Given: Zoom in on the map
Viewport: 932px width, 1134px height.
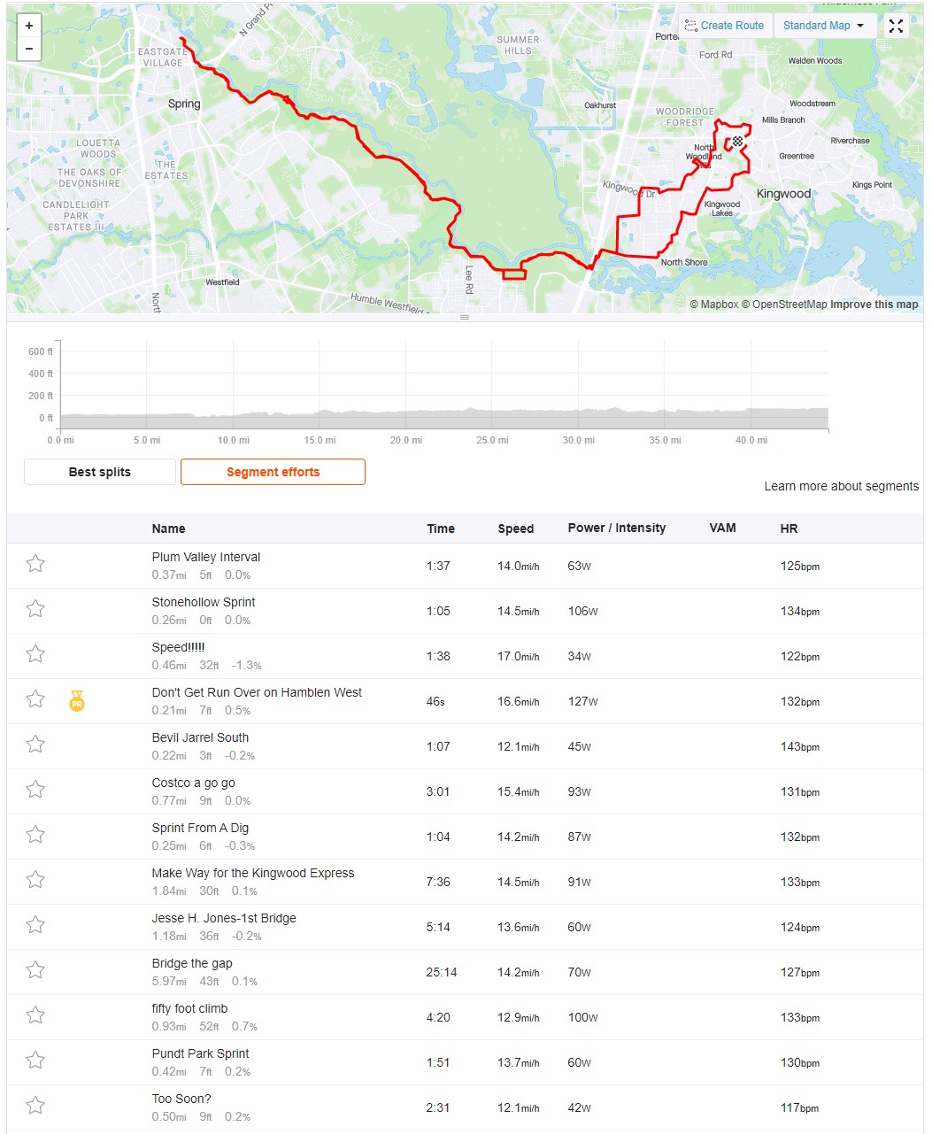Looking at the screenshot, I should 29,26.
